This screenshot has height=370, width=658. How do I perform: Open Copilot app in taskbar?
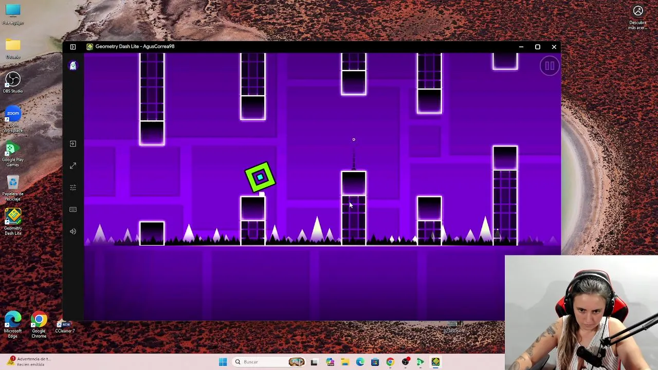[330, 362]
